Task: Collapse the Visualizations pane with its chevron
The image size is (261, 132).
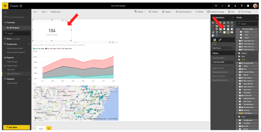Action: (233, 18)
